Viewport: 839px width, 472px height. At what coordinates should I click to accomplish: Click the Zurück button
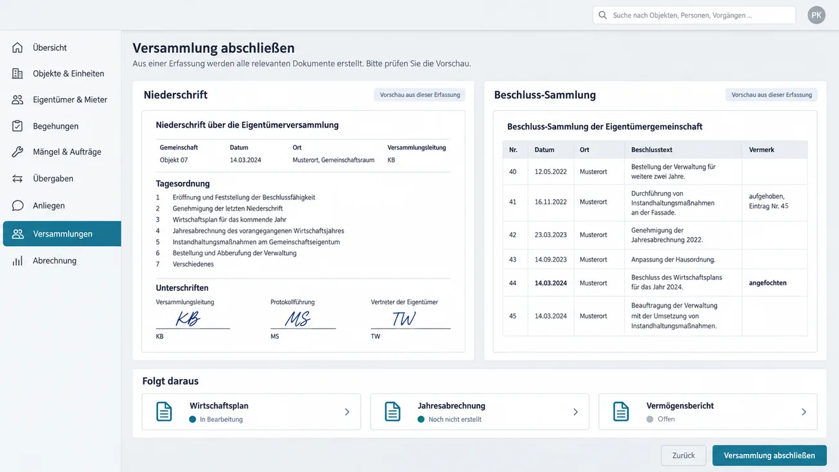683,455
